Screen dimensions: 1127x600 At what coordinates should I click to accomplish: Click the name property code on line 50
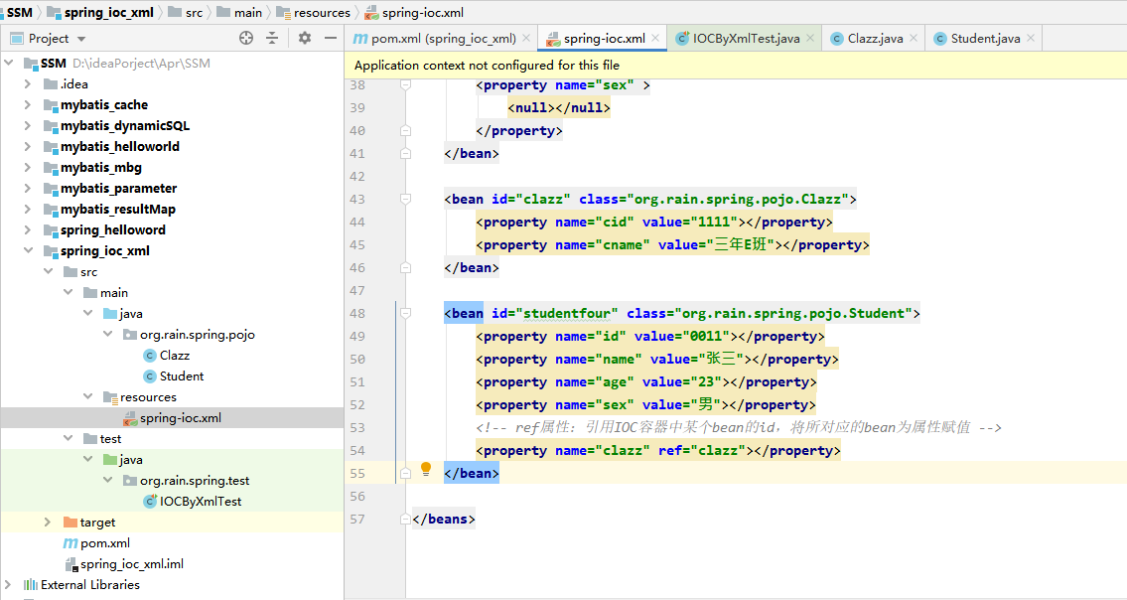657,359
